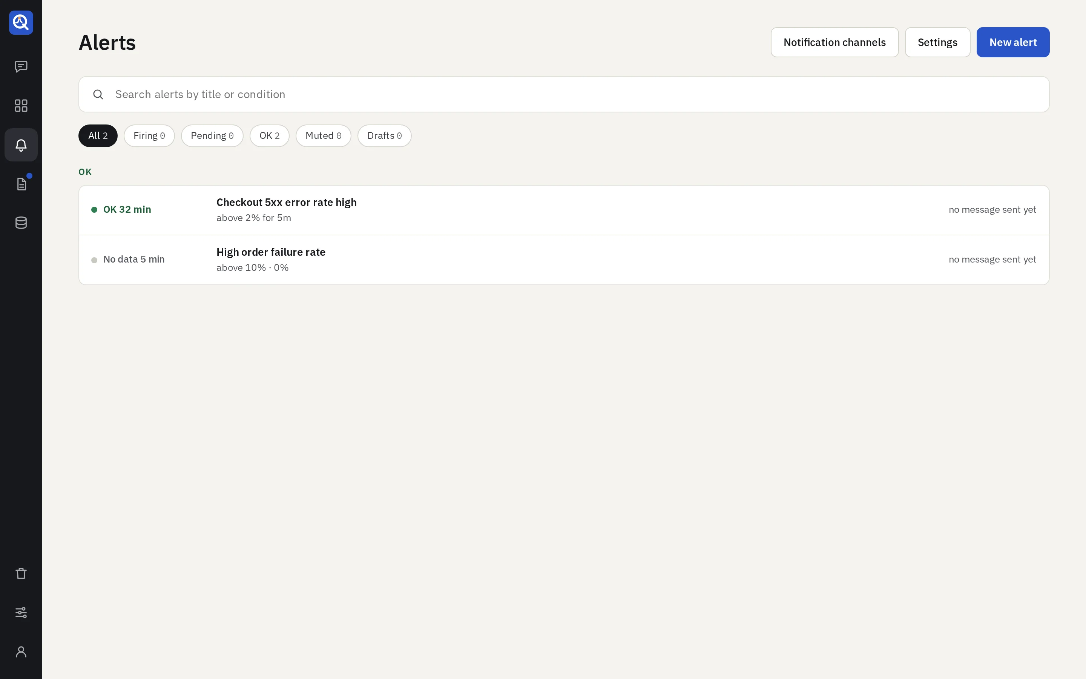Select the All 2 filter tab

point(98,136)
